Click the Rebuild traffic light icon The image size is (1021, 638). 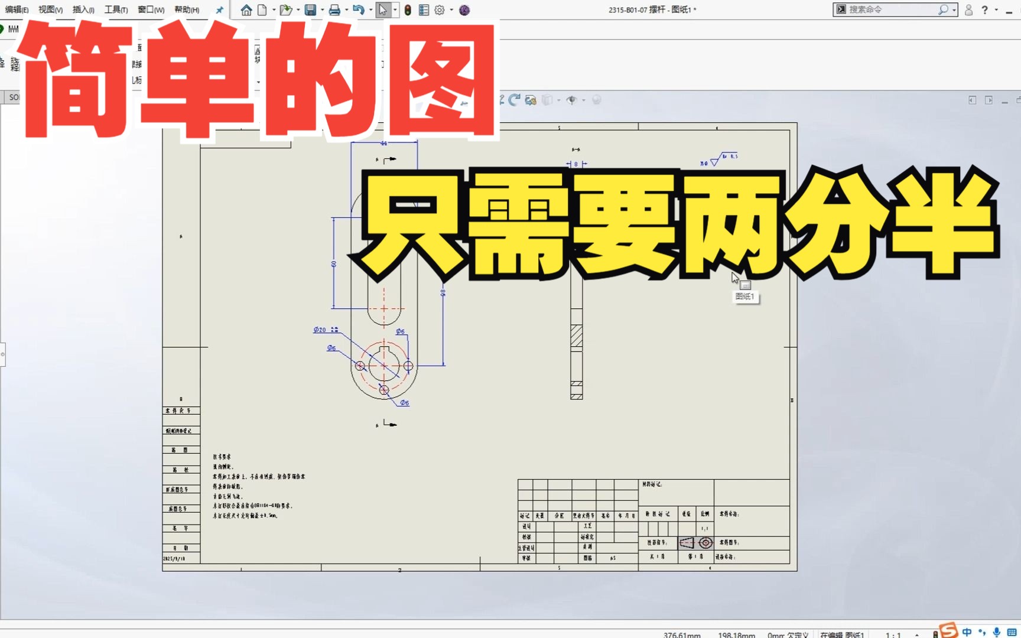(408, 10)
